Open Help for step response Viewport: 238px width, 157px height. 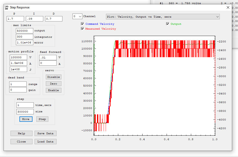(x=21, y=133)
